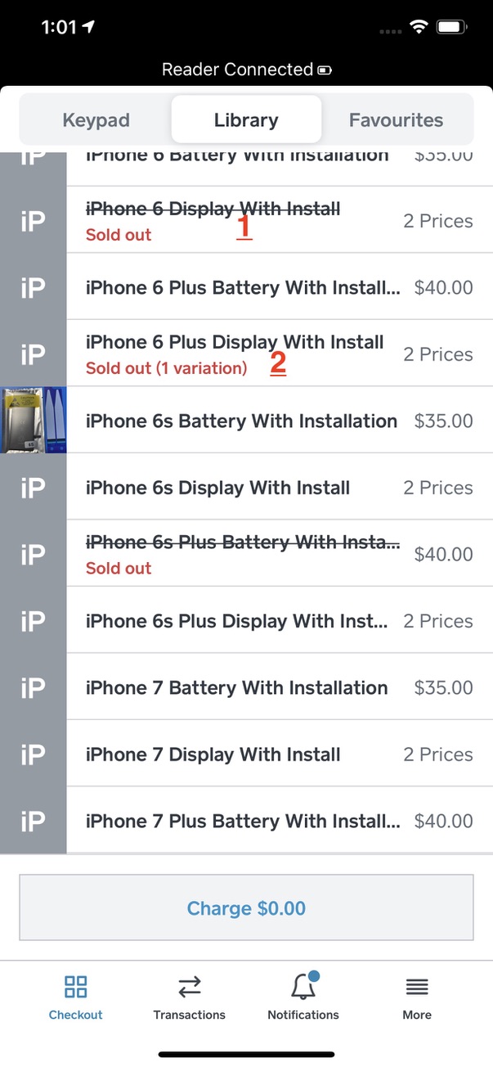Image resolution: width=493 pixels, height=1067 pixels.
Task: Switch to the Keypad tab
Action: 96,120
